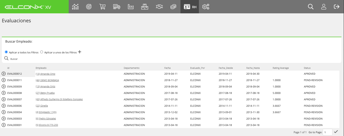This screenshot has width=344, height=136.
Task: Sort by the Rating Average column header
Action: pyautogui.click(x=281, y=68)
